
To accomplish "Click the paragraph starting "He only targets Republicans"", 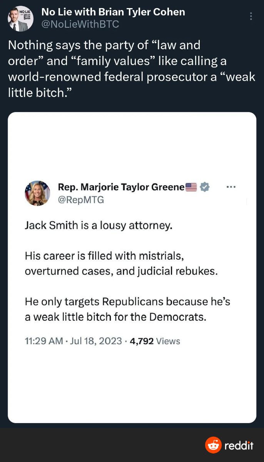I will click(127, 309).
